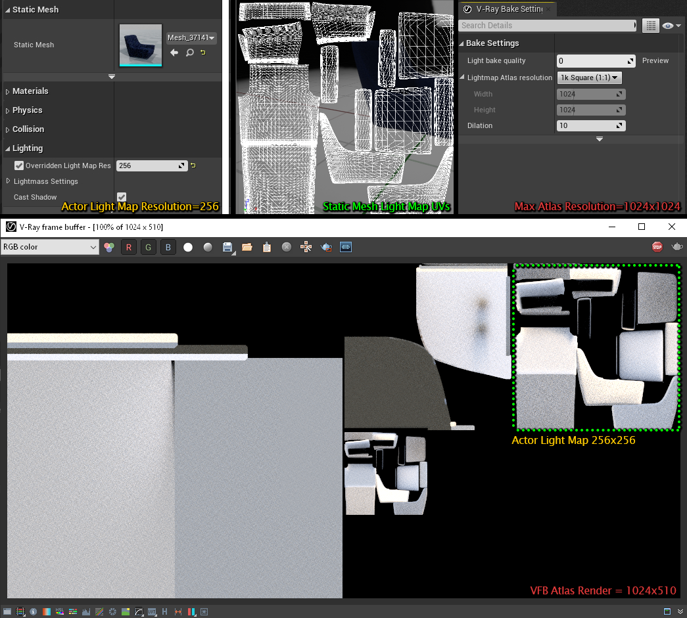Screen dimensions: 687x618
Task: Toggle the blue channel B button
Action: click(x=168, y=248)
